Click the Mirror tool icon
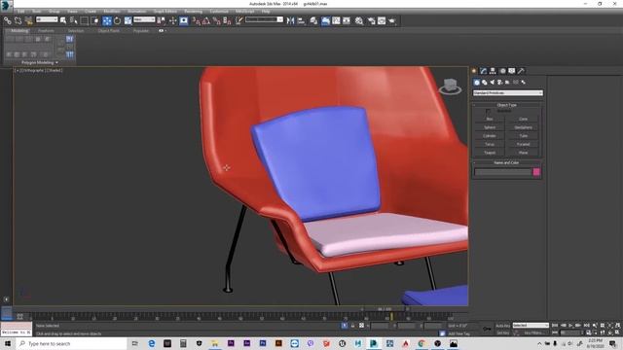 coord(290,20)
